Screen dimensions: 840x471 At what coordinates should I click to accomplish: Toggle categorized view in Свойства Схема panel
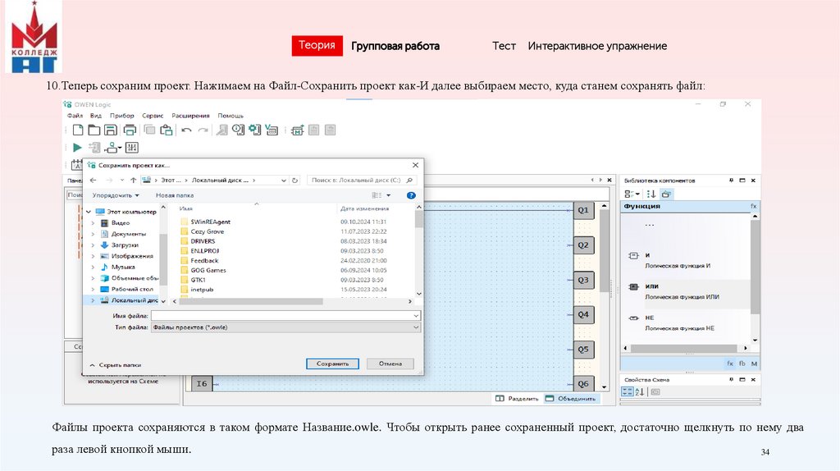point(628,392)
